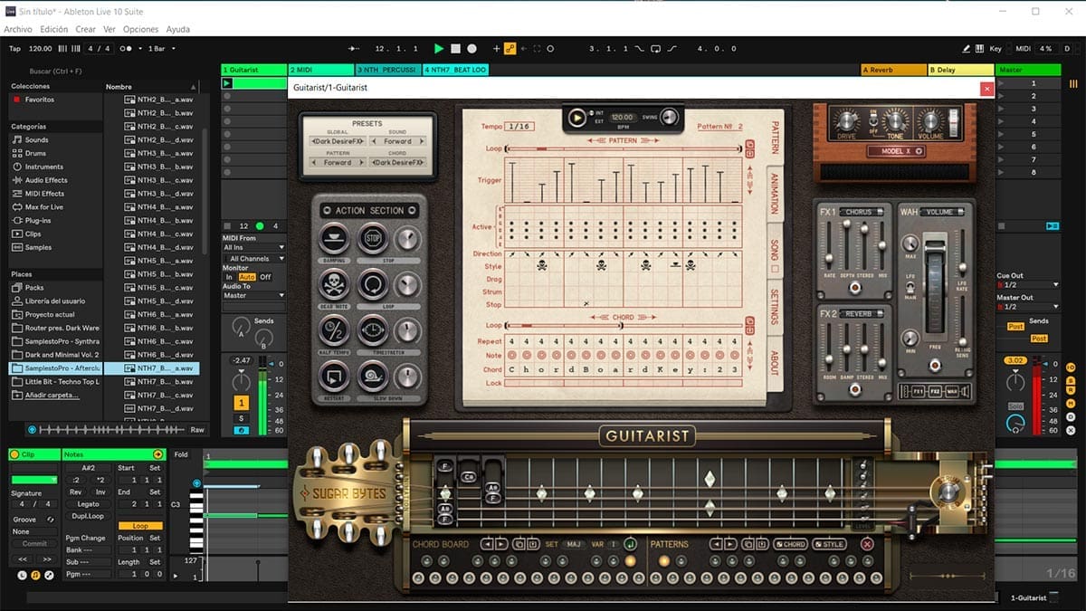Trigger the Restart action button

(334, 376)
